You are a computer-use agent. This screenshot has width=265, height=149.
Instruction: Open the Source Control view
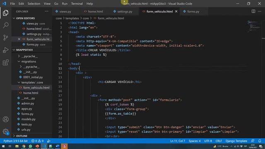pyautogui.click(x=5, y=38)
